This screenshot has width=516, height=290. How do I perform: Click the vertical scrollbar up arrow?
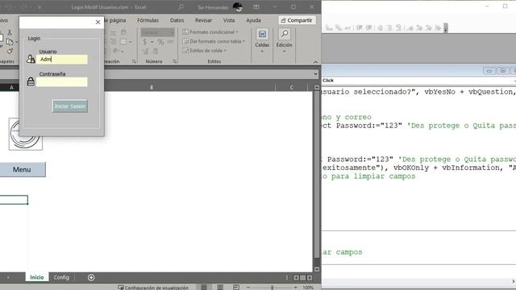(317, 88)
